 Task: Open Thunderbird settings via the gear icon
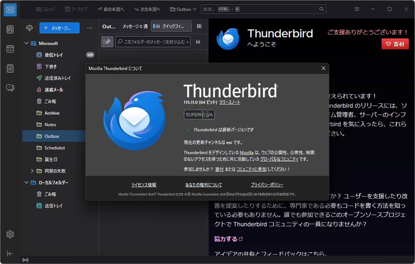[x=10, y=234]
